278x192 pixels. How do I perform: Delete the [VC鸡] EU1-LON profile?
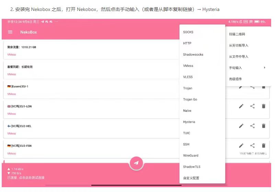tap(264, 106)
